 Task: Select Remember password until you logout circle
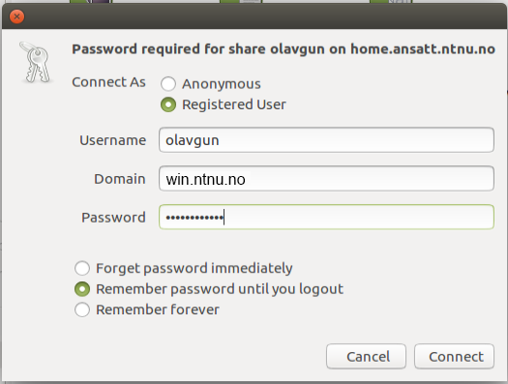click(x=82, y=289)
